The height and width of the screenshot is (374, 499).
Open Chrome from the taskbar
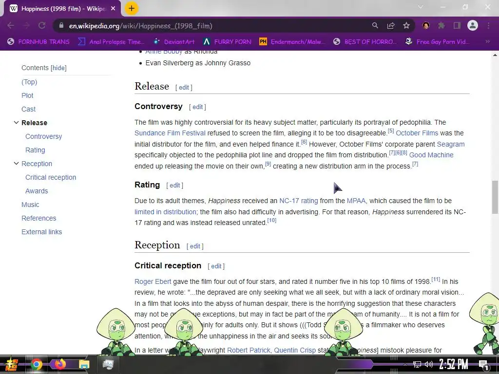(x=36, y=364)
